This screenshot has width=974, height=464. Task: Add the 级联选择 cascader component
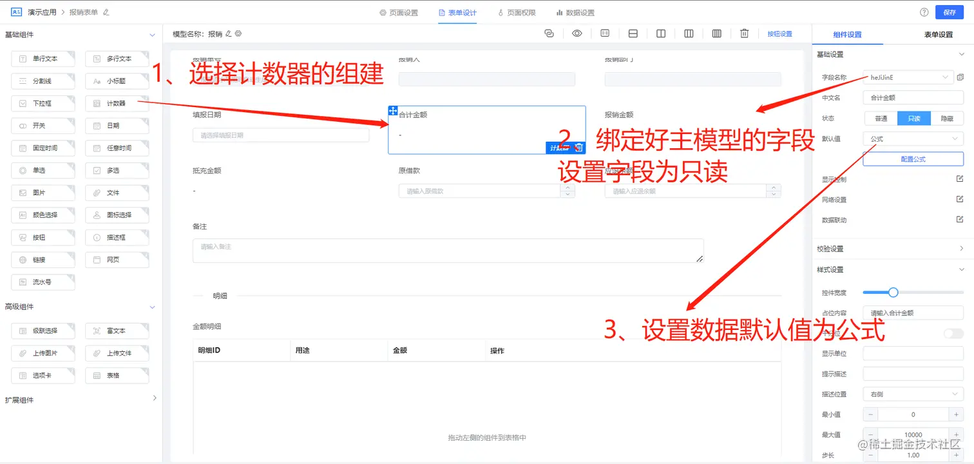pyautogui.click(x=43, y=331)
